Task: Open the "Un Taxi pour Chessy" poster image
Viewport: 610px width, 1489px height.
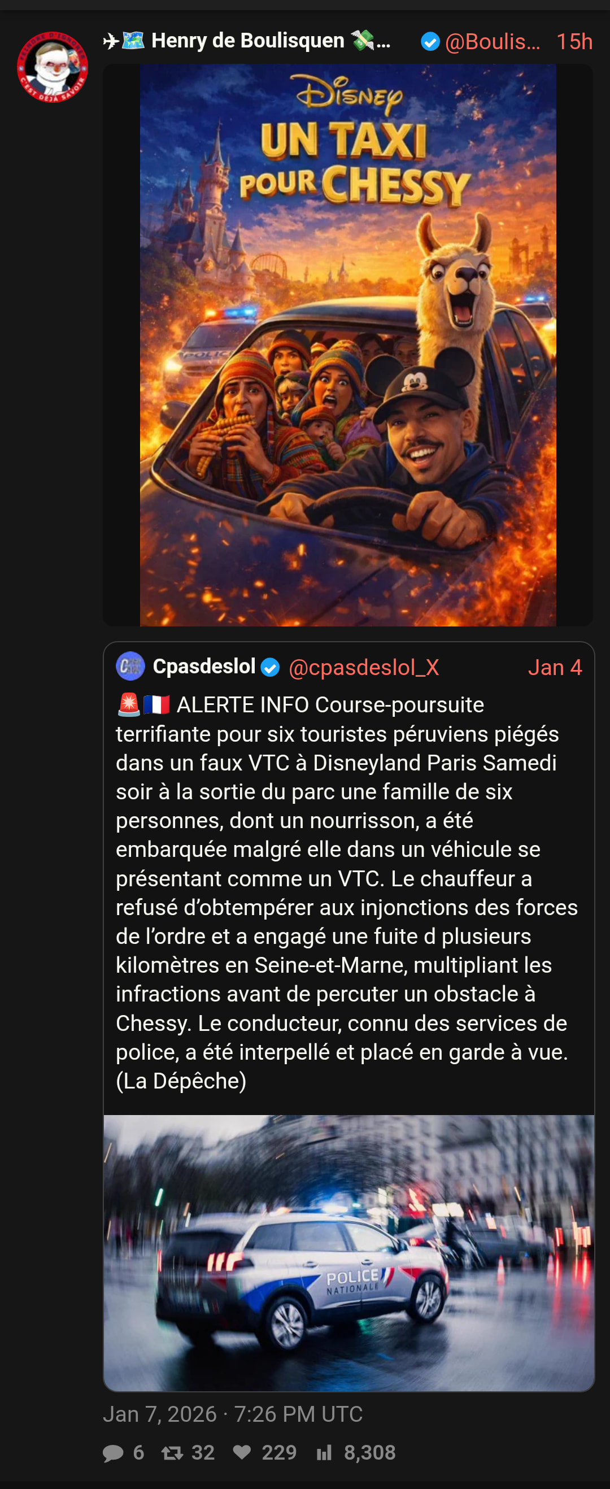Action: point(348,345)
